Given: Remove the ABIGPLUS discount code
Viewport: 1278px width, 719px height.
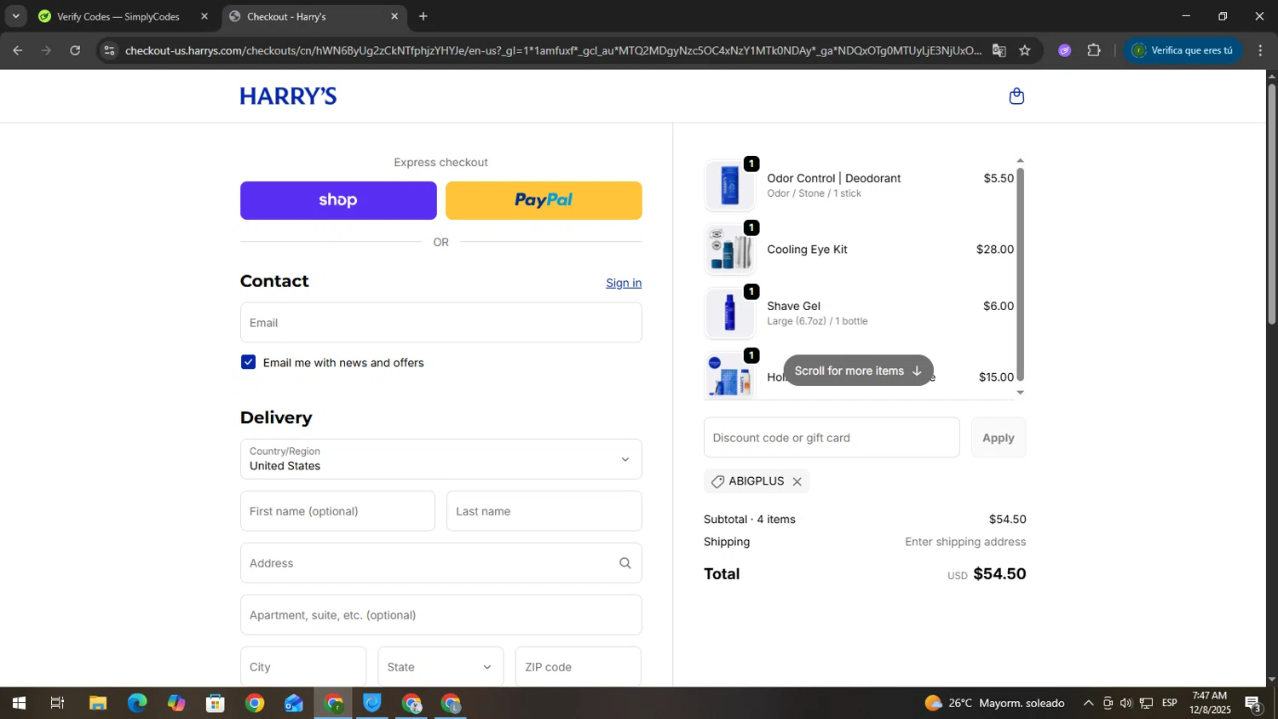Looking at the screenshot, I should click(797, 481).
